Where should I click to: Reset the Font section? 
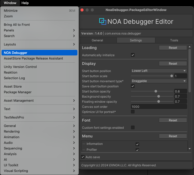(x=173, y=120)
